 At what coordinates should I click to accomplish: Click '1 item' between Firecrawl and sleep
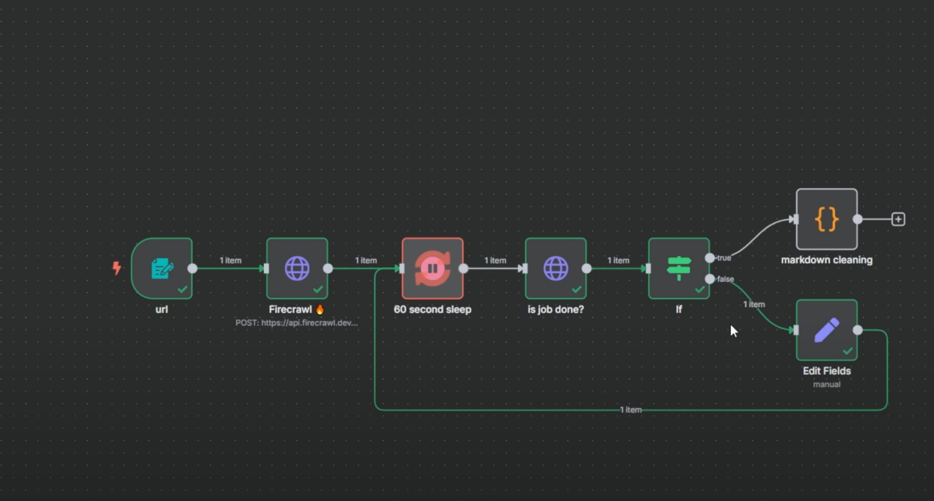[366, 260]
